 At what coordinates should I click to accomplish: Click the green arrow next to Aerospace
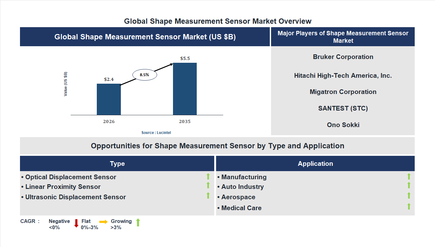click(409, 196)
